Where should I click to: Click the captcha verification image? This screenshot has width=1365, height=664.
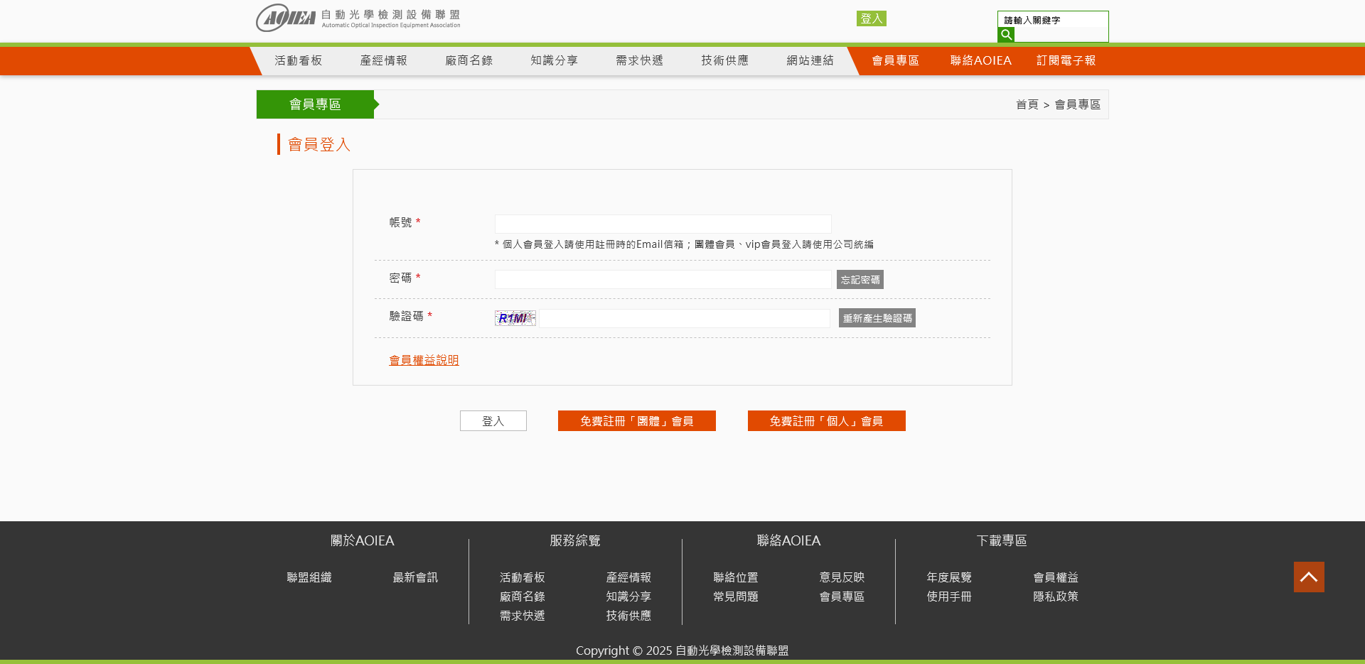click(515, 318)
